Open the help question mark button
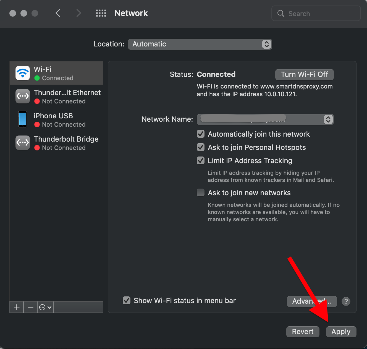 [346, 301]
